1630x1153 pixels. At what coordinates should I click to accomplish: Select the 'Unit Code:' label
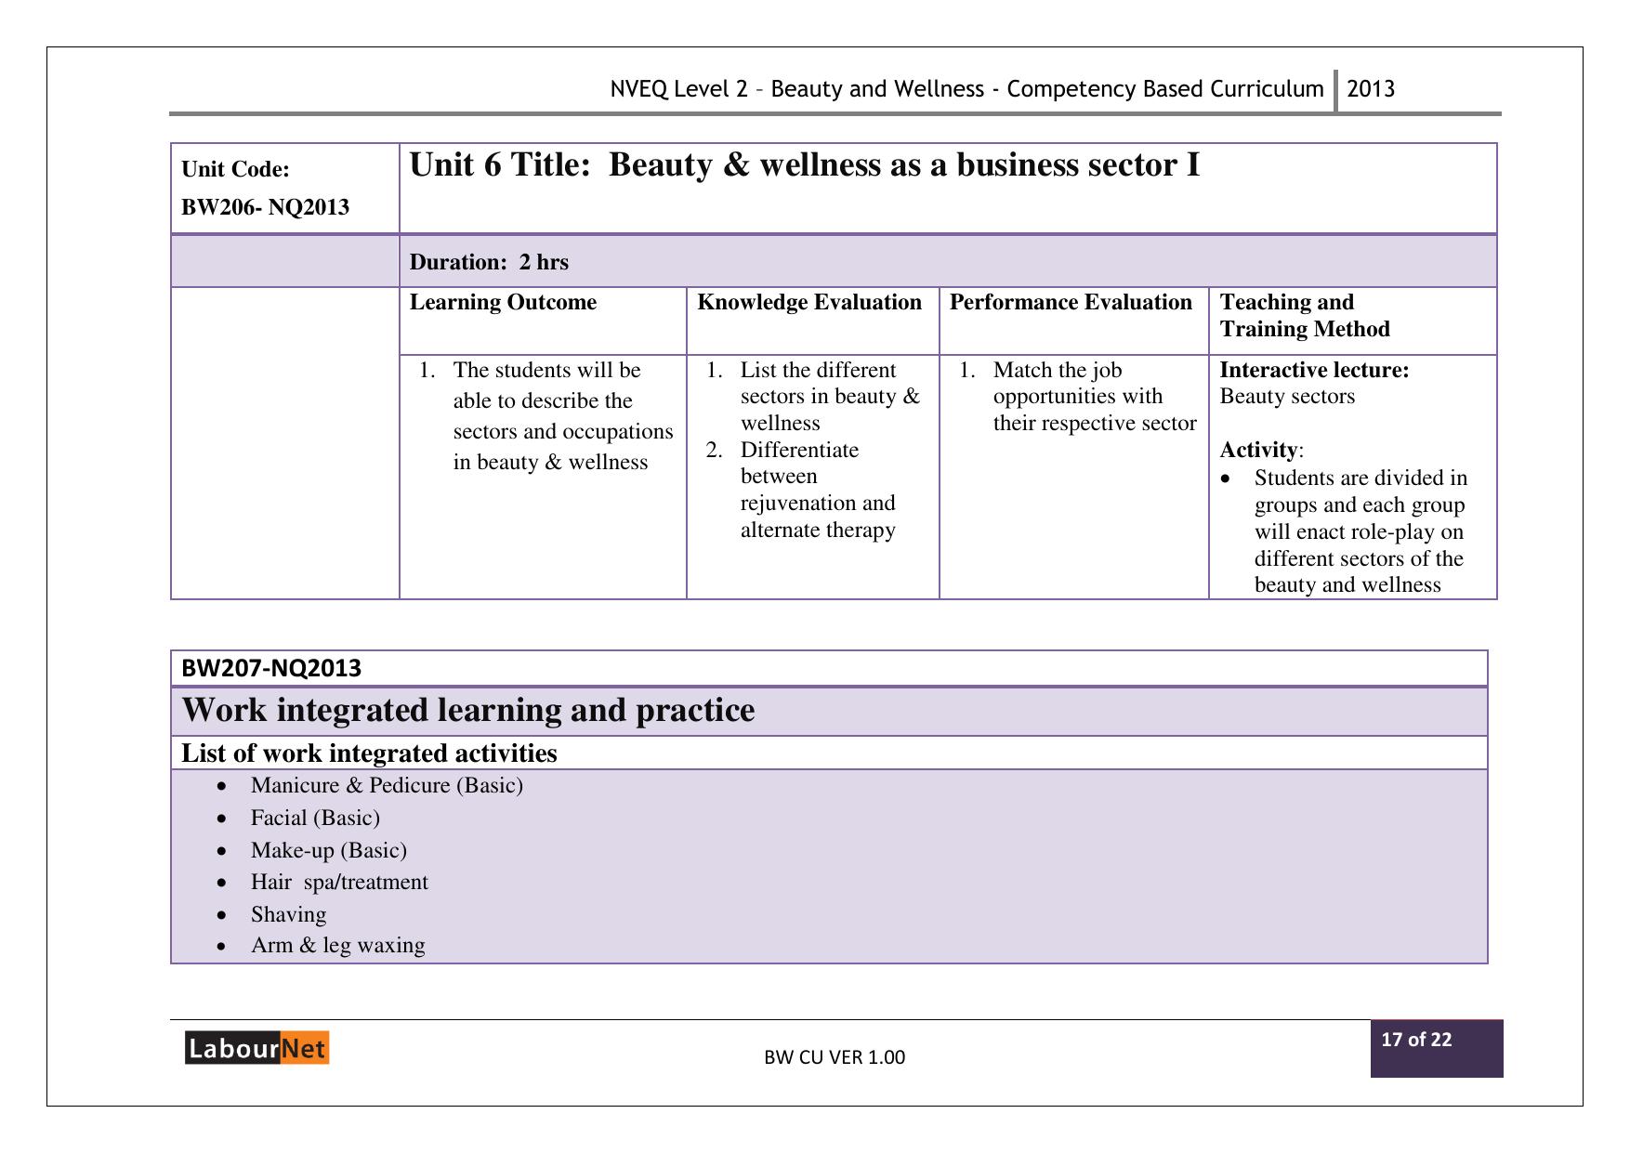[235, 169]
